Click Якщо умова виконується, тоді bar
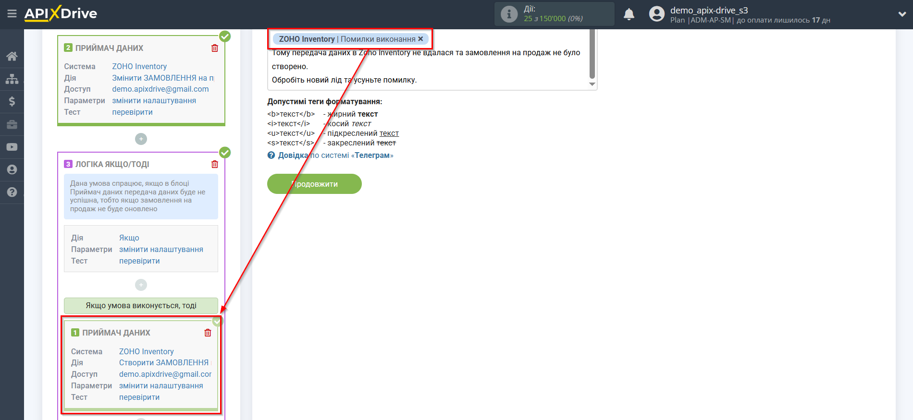Image resolution: width=913 pixels, height=420 pixels. click(141, 305)
